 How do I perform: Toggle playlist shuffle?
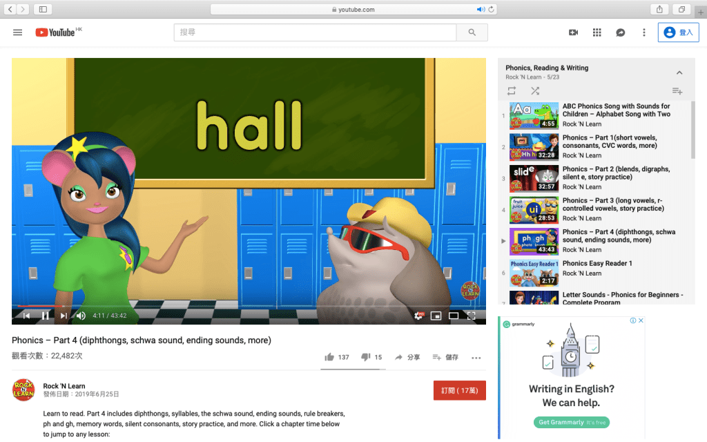(x=535, y=91)
